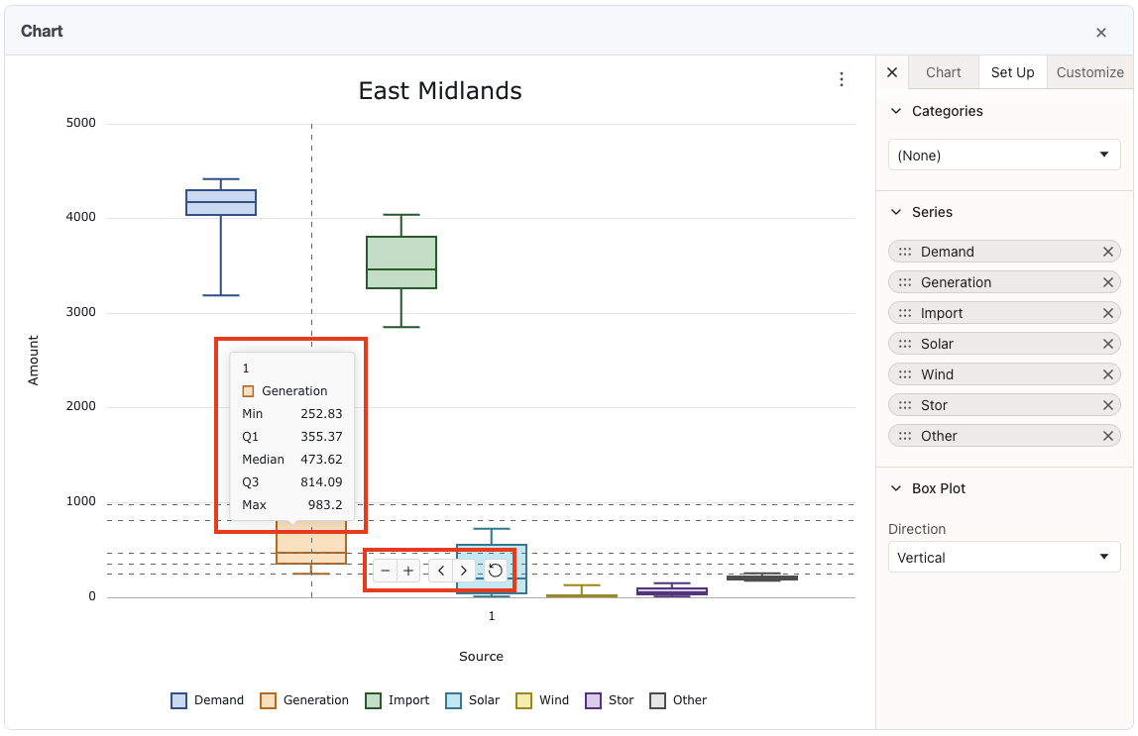This screenshot has height=736, width=1138.
Task: Pan right with the right arrow icon
Action: point(463,571)
